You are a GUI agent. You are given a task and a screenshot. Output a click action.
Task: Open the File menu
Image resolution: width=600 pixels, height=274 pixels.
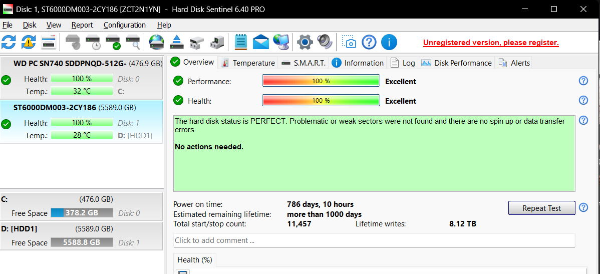pyautogui.click(x=8, y=25)
